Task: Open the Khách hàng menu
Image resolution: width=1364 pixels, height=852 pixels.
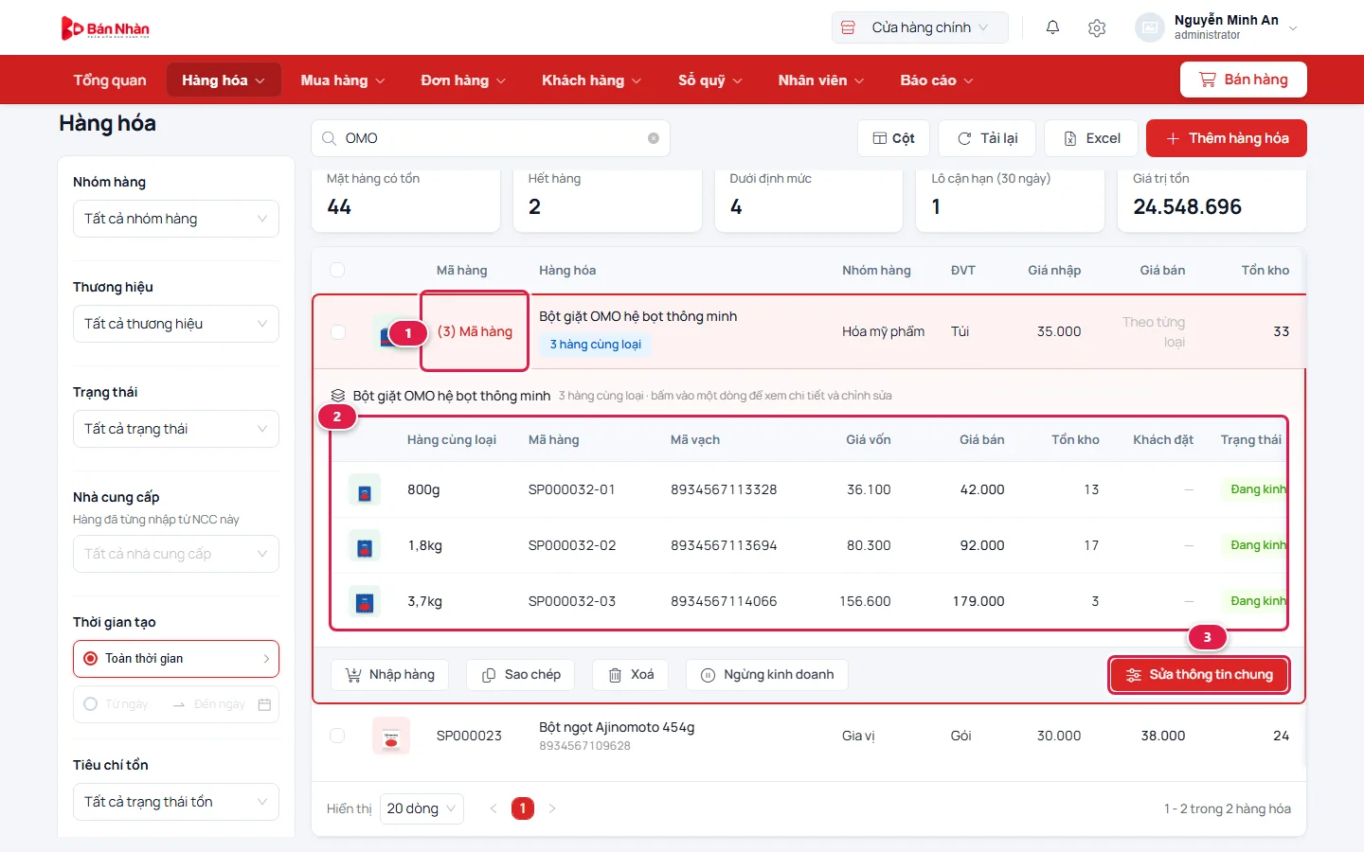Action: pos(591,80)
